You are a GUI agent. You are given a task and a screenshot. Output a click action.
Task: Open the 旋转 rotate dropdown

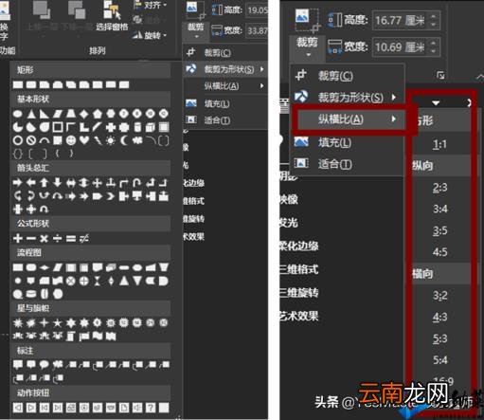tap(150, 35)
